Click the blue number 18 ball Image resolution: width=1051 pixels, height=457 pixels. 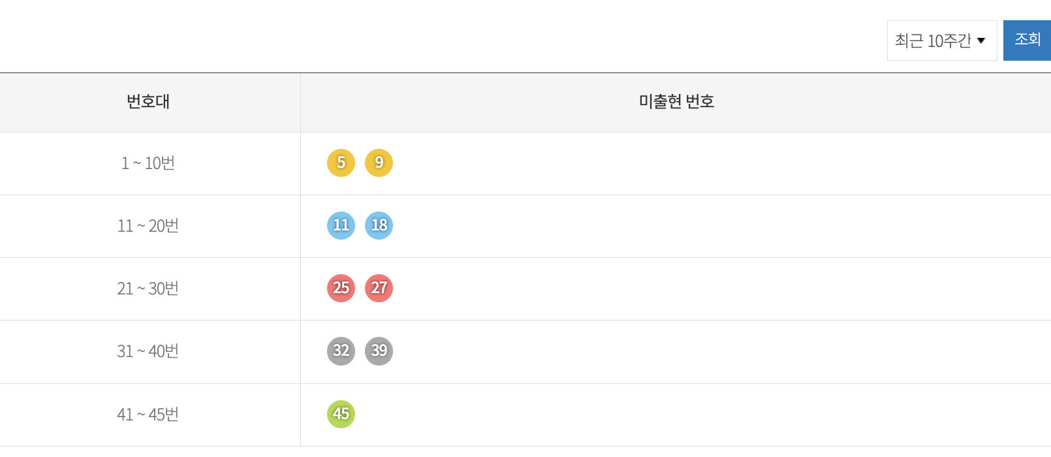pos(379,225)
